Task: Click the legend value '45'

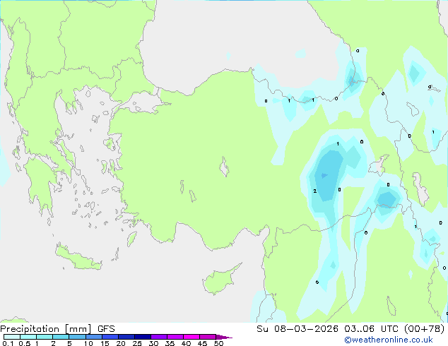Action: (202, 343)
